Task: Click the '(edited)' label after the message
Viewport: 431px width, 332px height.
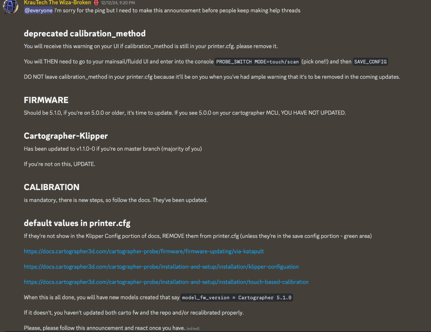Action: [193, 328]
